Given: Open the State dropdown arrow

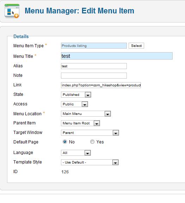Looking at the screenshot, I should coord(88,95).
